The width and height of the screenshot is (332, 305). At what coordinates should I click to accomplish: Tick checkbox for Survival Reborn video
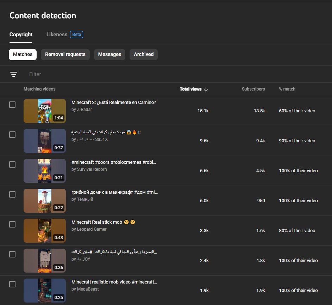pyautogui.click(x=12, y=164)
